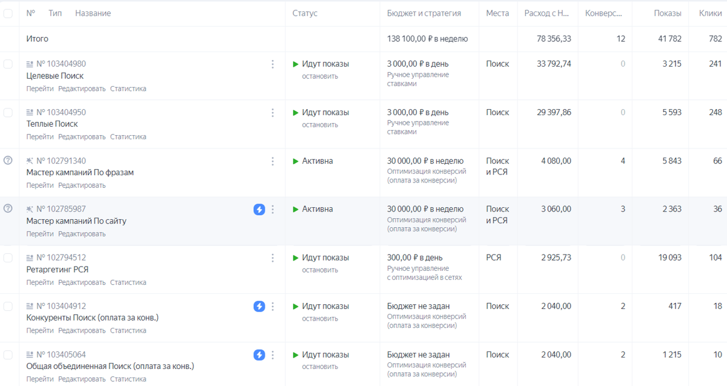The image size is (727, 386).
Task: Click question mark icon beside campaign 102785987
Action: coord(8,208)
